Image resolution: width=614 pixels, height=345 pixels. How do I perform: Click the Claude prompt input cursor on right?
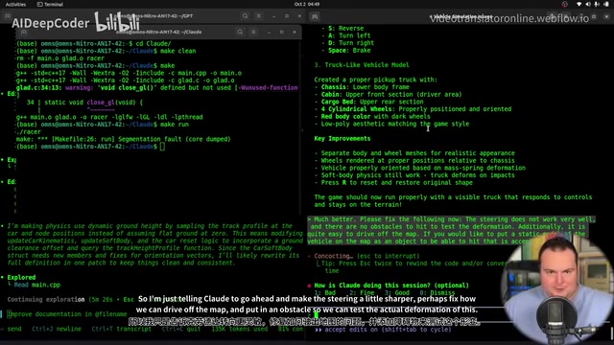point(316,314)
